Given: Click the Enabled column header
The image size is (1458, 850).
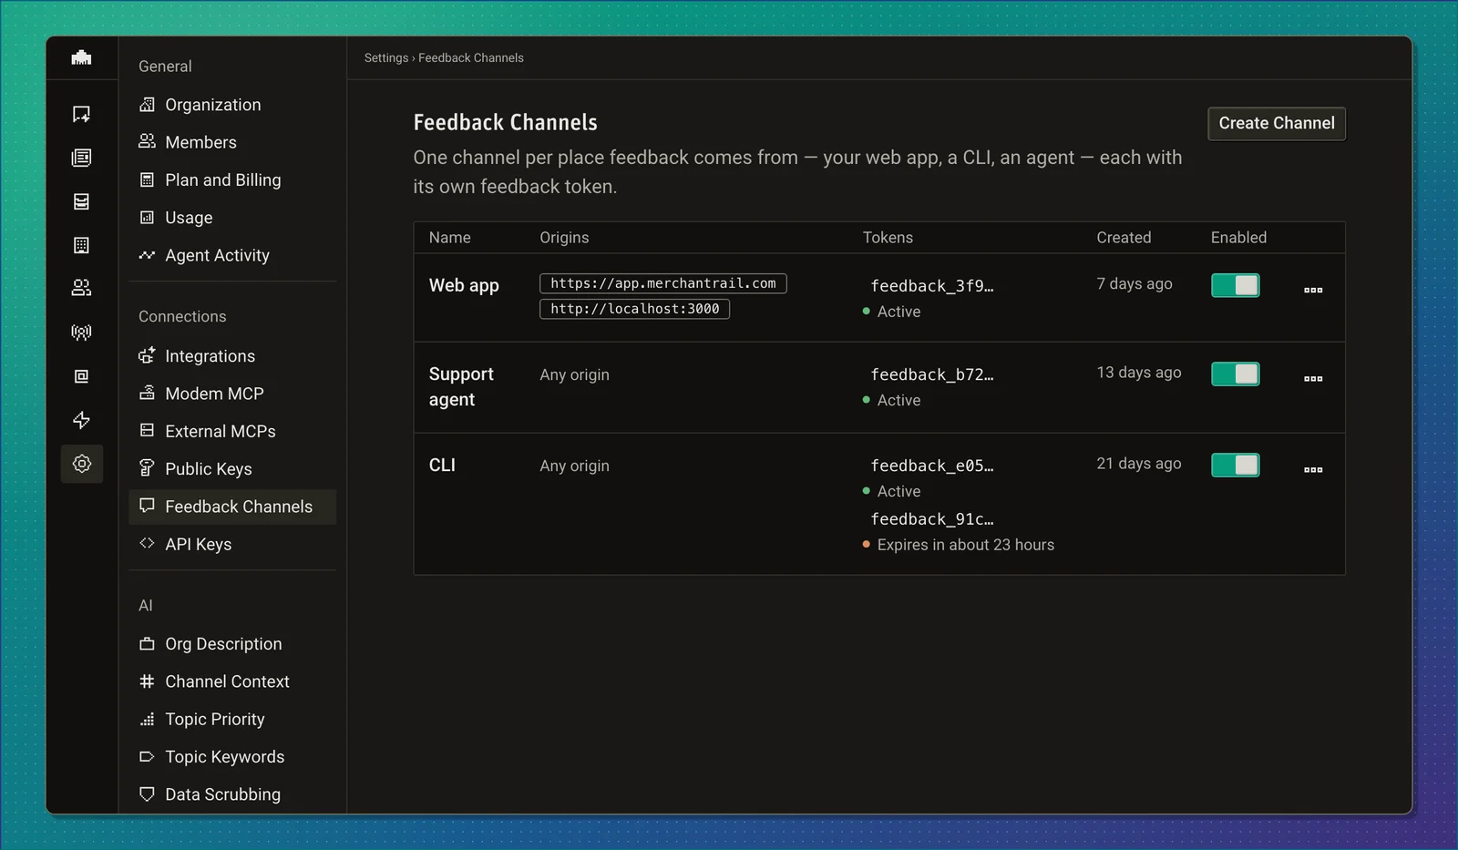Looking at the screenshot, I should point(1238,237).
